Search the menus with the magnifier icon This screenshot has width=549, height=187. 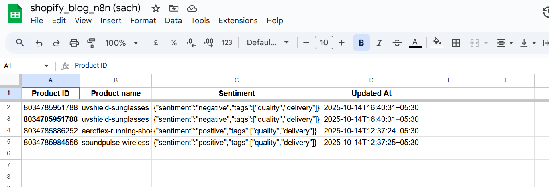[20, 43]
